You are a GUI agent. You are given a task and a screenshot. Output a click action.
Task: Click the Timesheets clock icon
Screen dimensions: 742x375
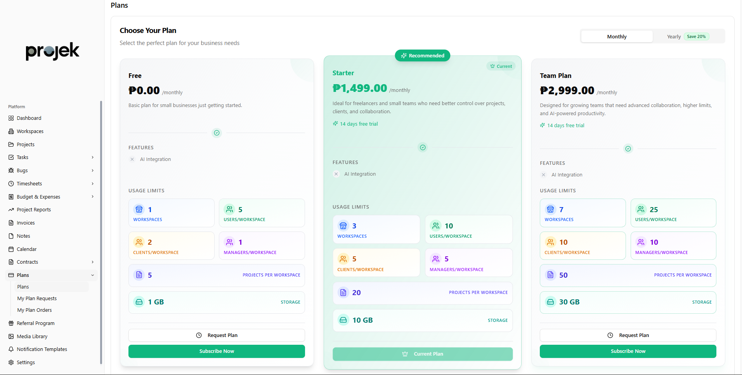pos(11,184)
